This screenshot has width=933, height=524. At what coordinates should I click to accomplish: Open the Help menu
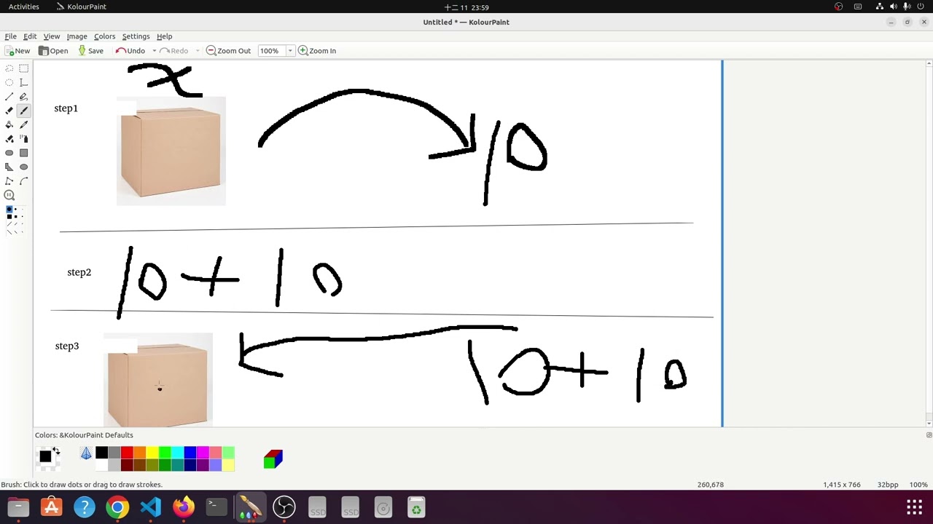[x=164, y=36]
